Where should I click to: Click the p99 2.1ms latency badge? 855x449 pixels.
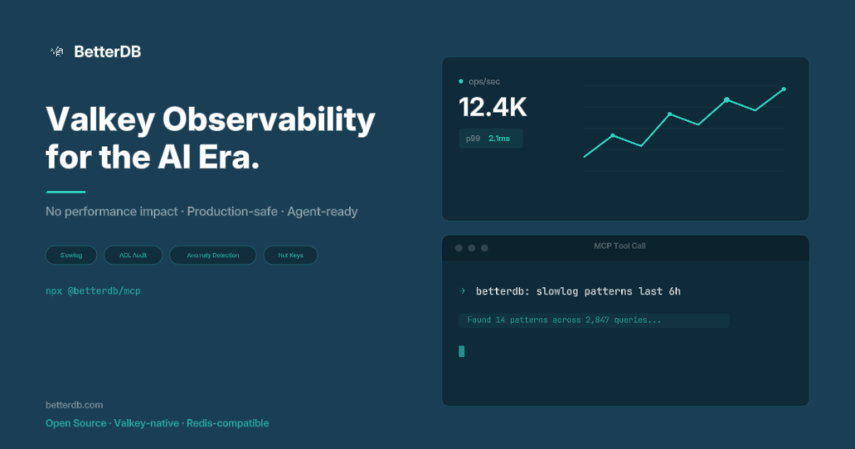491,139
